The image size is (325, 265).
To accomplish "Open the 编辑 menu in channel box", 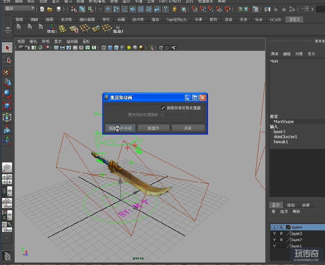I will tap(287, 54).
